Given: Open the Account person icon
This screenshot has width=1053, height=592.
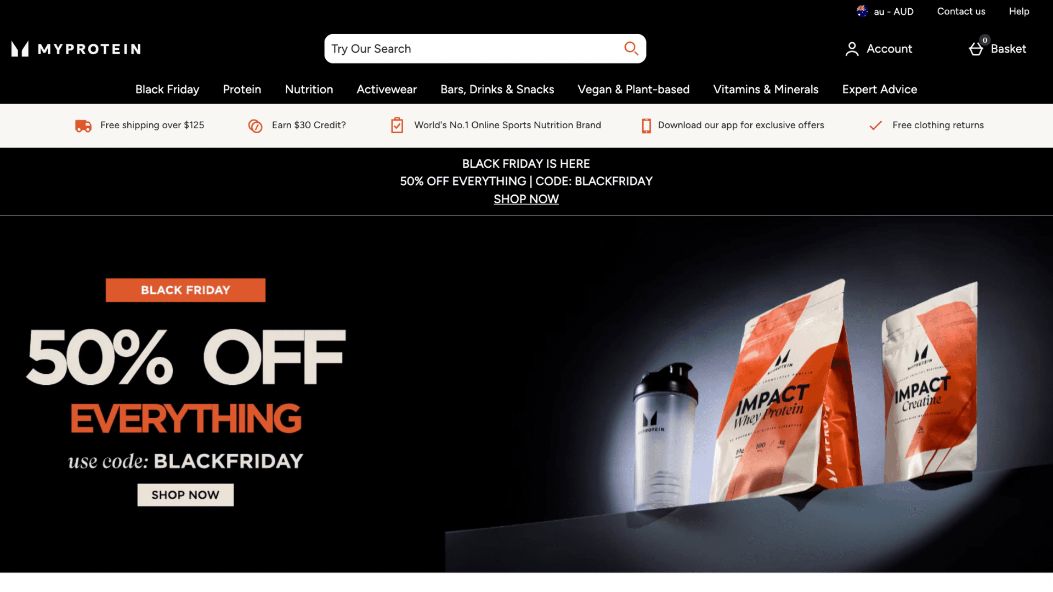Looking at the screenshot, I should click(x=852, y=49).
